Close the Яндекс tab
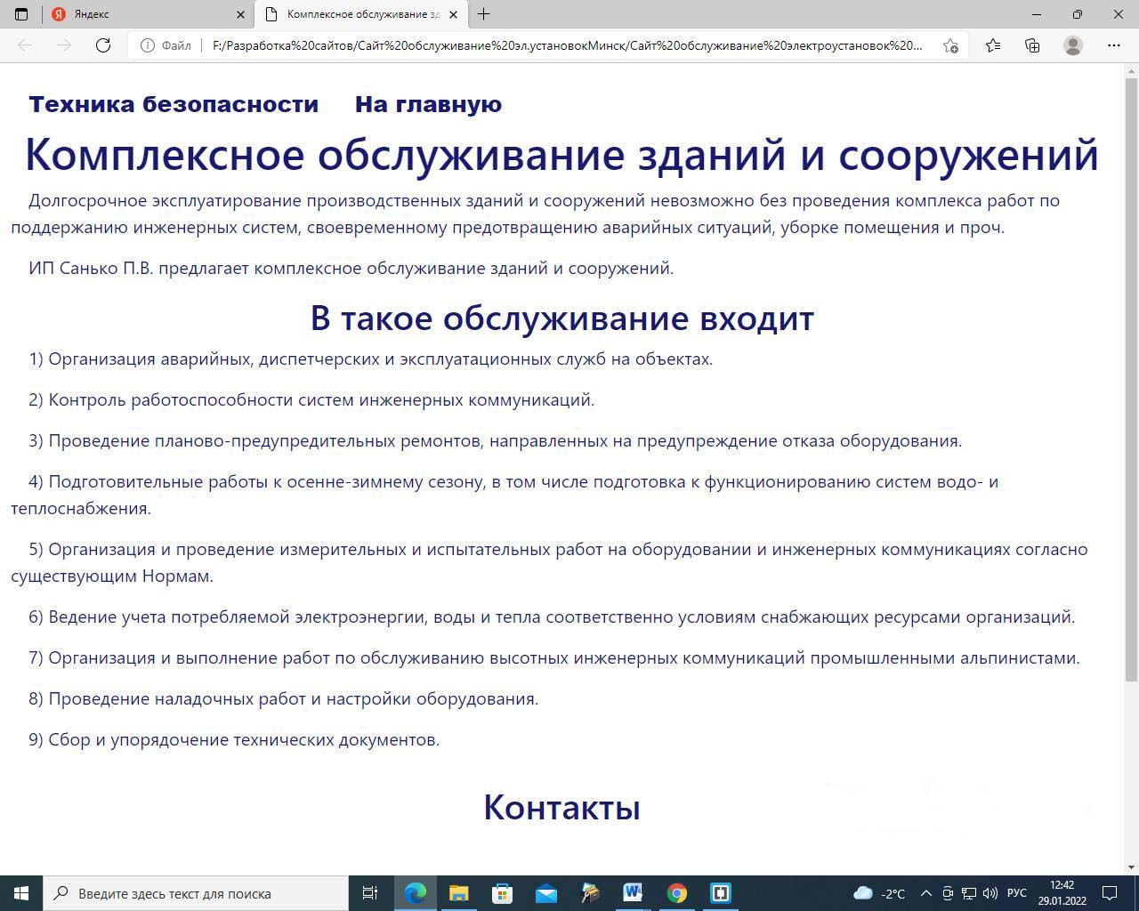 point(240,14)
